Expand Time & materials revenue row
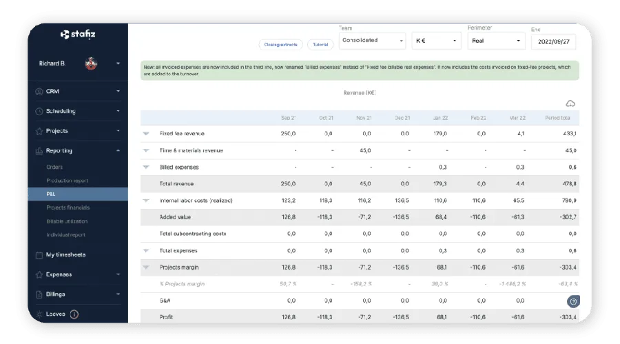Image resolution: width=620 pixels, height=344 pixels. [145, 150]
